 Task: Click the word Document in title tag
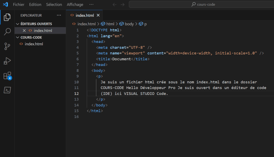(x=121, y=59)
